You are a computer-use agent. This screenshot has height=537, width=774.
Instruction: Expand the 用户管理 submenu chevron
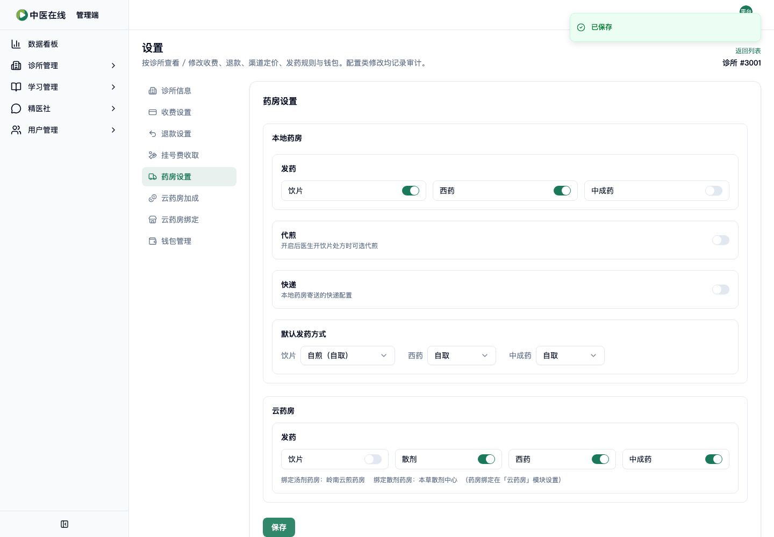pyautogui.click(x=113, y=130)
